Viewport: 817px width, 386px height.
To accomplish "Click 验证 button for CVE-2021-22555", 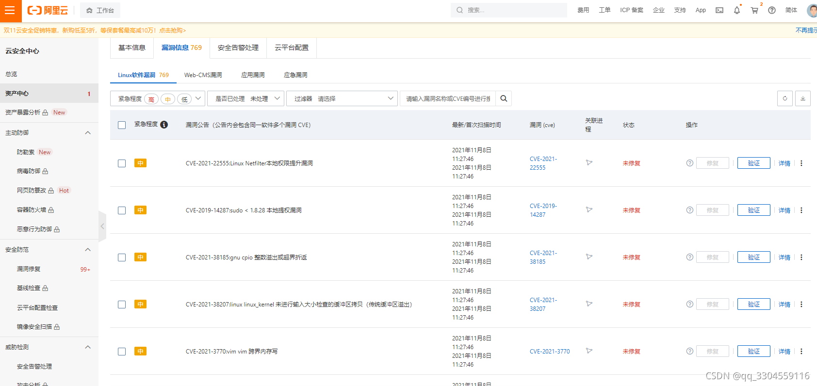I will [x=754, y=163].
